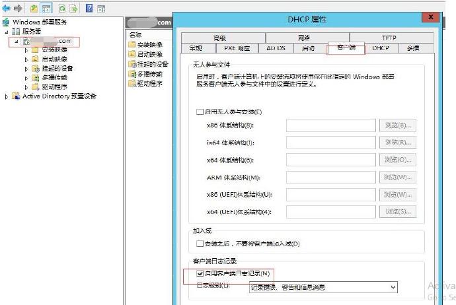Click the ARM 体系结构 file path field
This screenshot has height=305, width=456.
coord(331,177)
